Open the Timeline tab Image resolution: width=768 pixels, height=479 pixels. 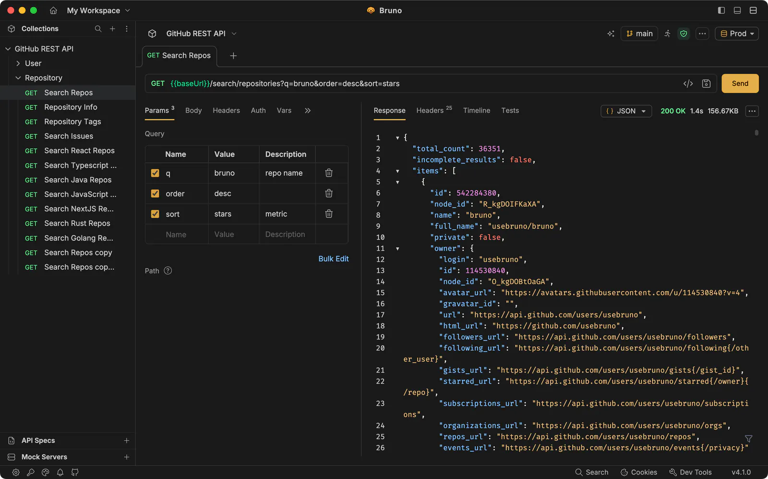coord(477,110)
